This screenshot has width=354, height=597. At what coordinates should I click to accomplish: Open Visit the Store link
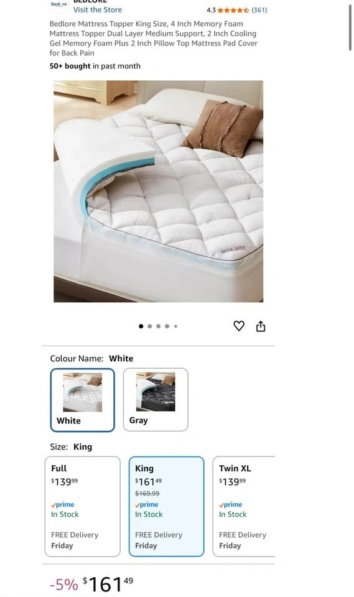pos(98,10)
